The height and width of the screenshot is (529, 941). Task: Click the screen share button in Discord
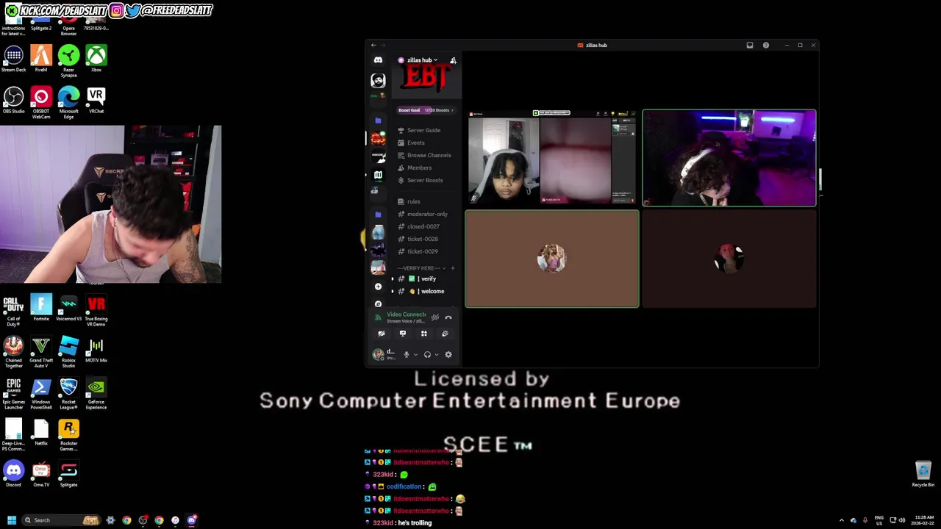(x=403, y=334)
